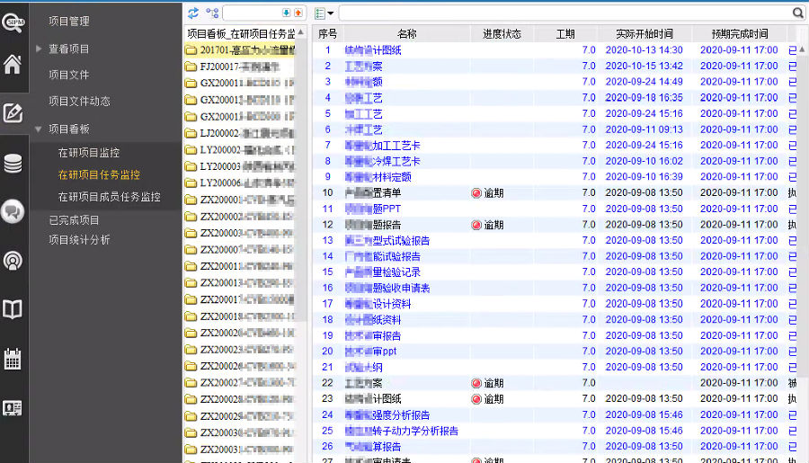Click the tree structure icon in toolbar

pos(212,13)
